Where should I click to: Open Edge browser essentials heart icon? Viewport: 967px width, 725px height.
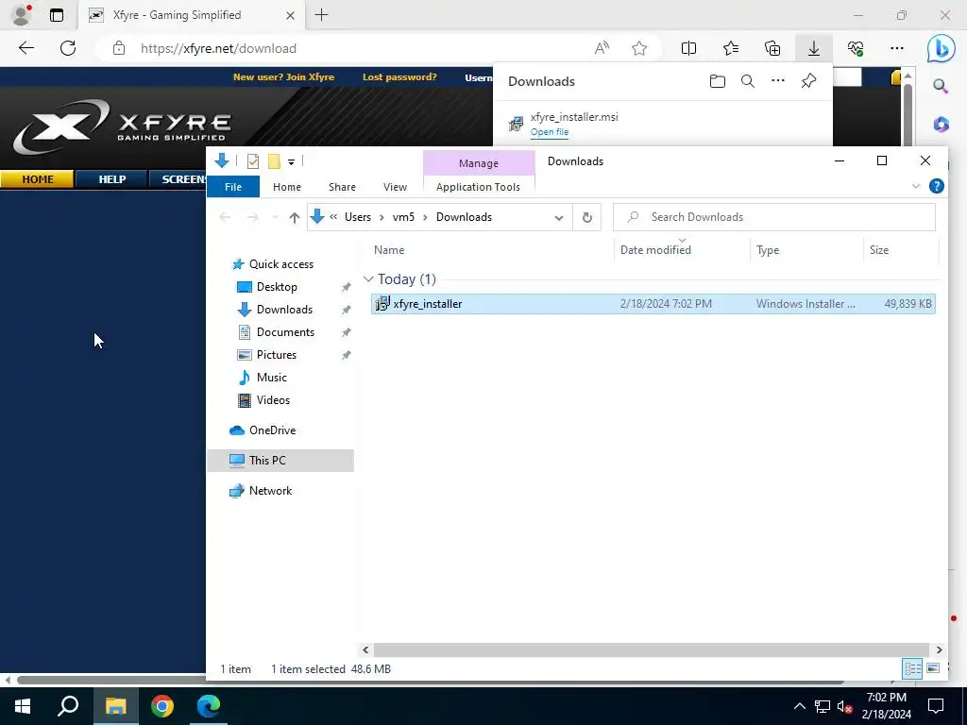(x=856, y=48)
